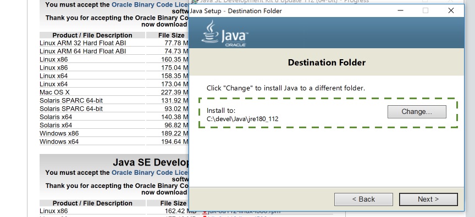Select 'Linux ARM 32 Hard Float ABI' row label

[82, 43]
